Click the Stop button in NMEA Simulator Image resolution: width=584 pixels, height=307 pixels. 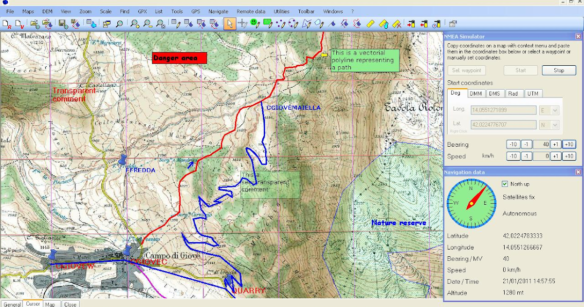pyautogui.click(x=559, y=70)
